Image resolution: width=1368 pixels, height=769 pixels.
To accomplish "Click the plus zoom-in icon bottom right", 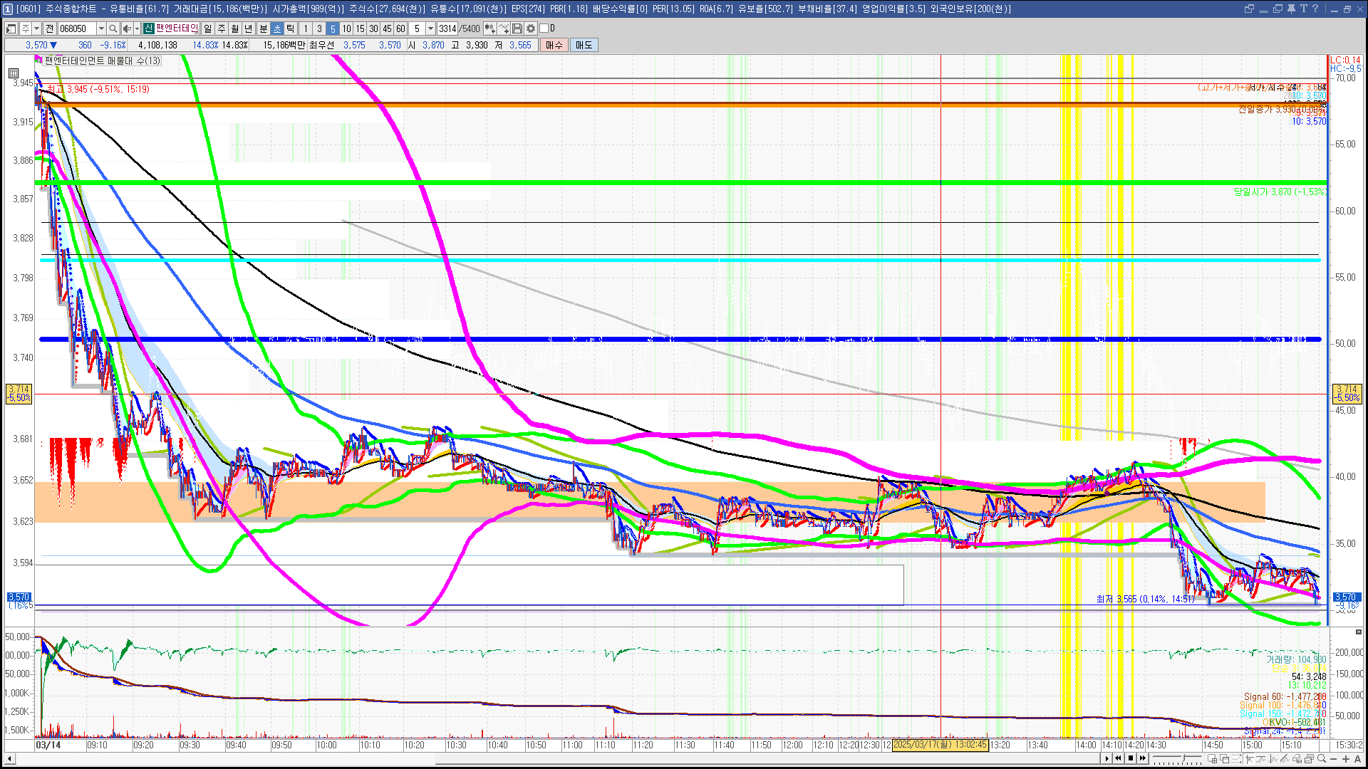I will [1346, 759].
